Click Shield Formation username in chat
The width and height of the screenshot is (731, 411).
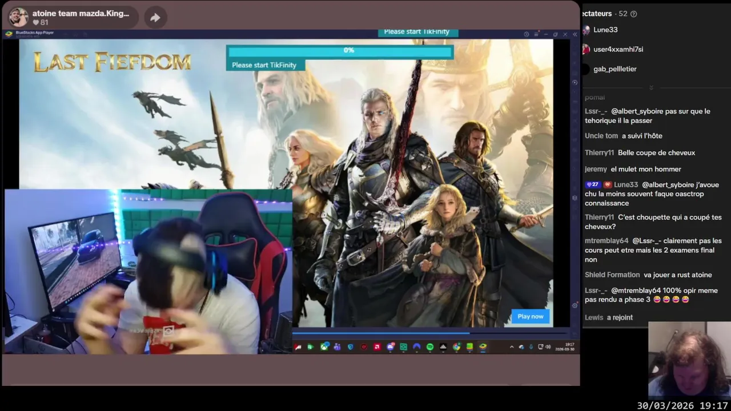[612, 275]
